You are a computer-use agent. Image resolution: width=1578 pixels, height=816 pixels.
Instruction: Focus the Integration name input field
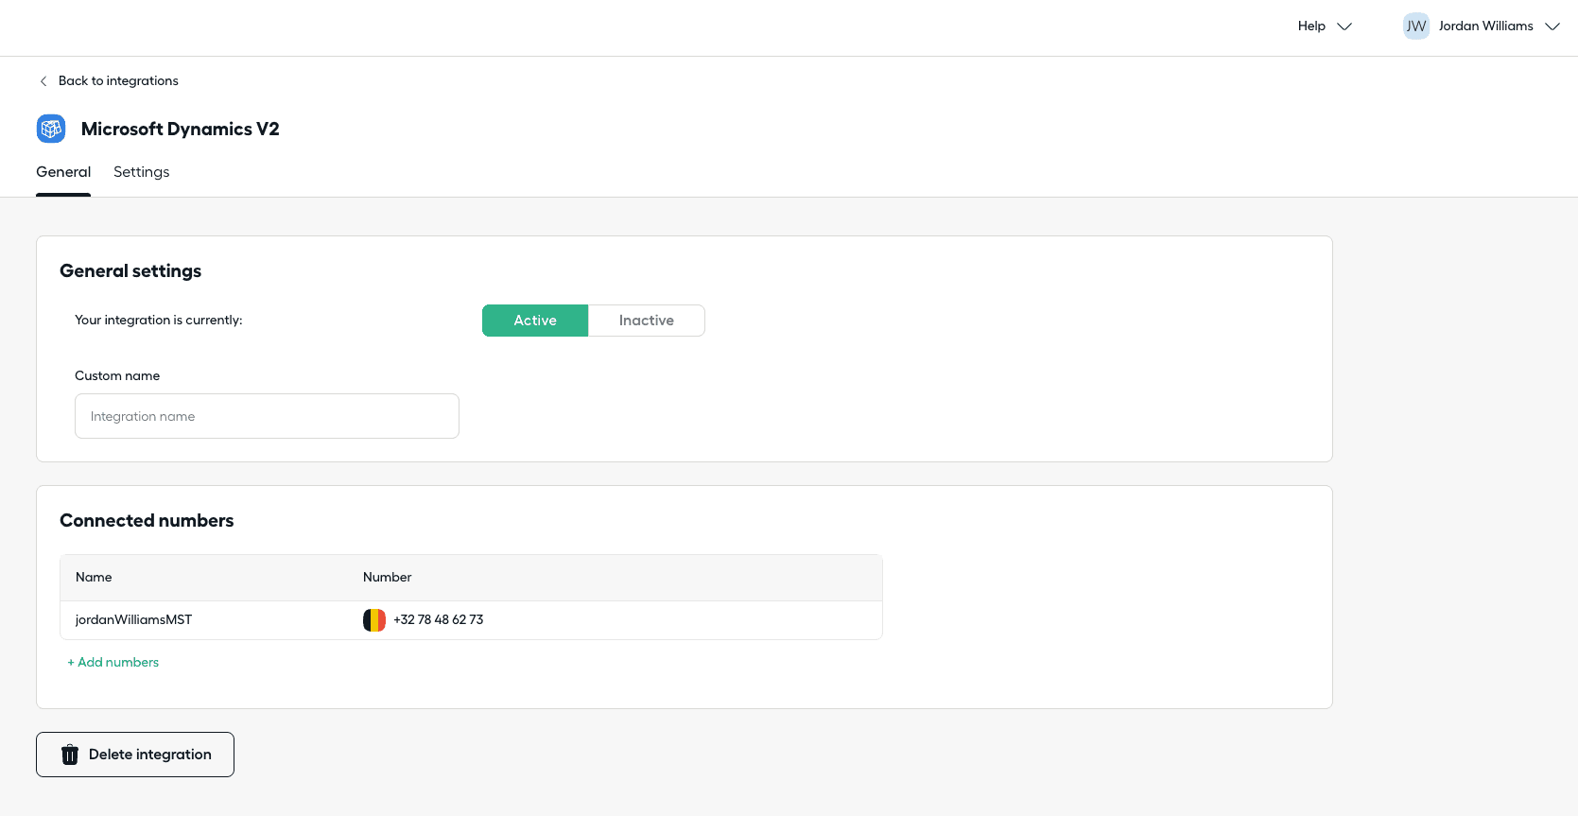267,416
